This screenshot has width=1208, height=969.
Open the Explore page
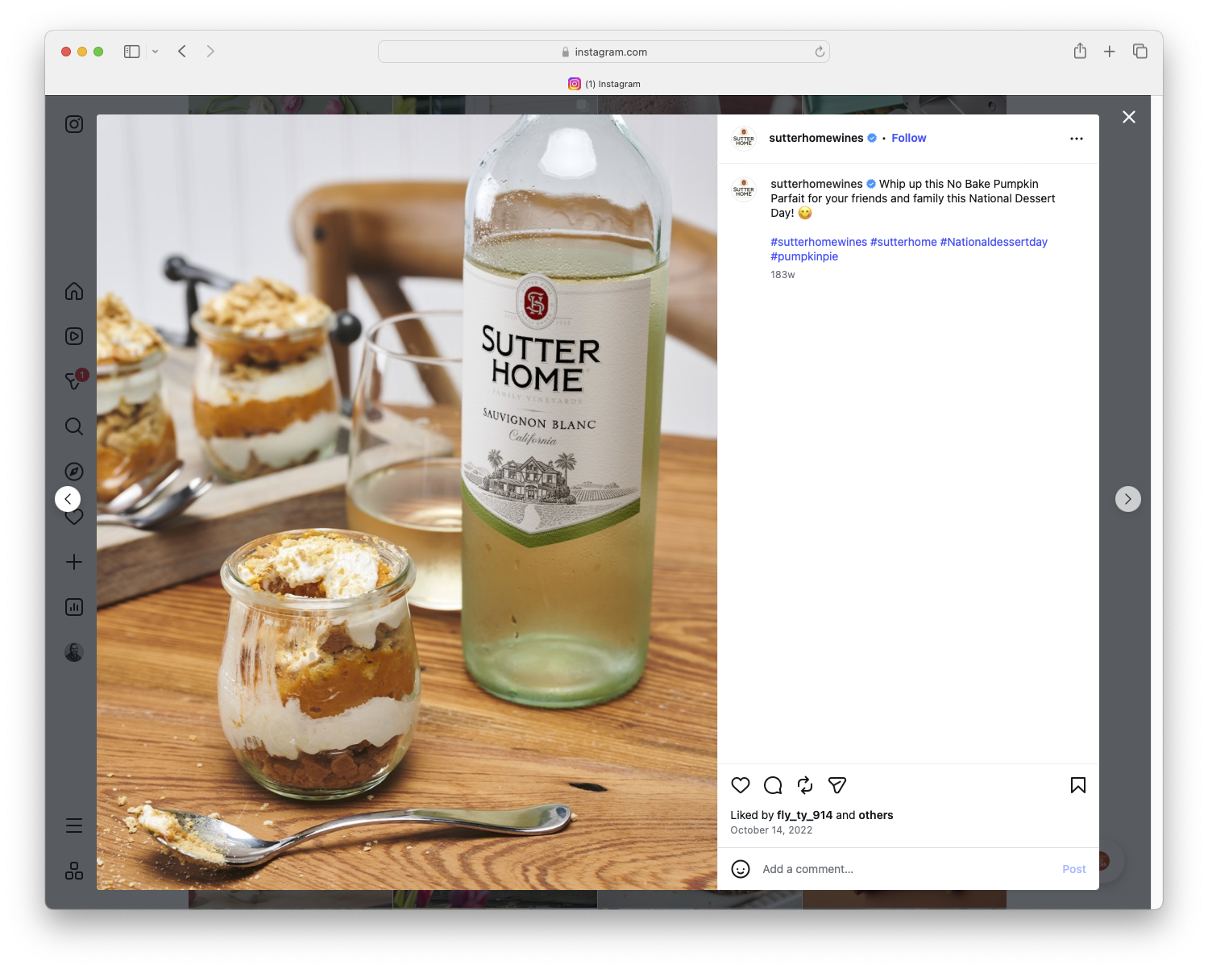73,471
